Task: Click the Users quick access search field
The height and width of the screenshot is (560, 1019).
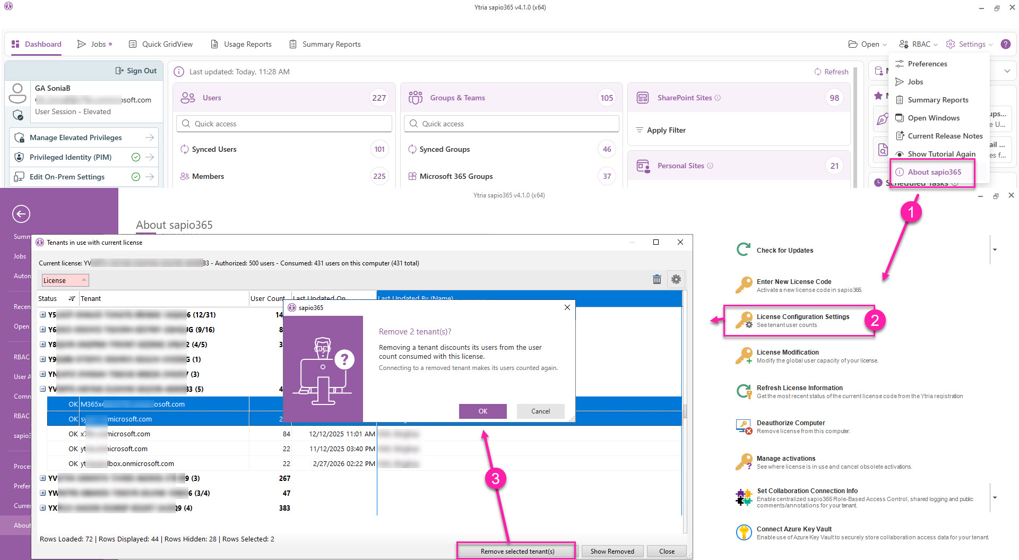Action: [x=284, y=124]
